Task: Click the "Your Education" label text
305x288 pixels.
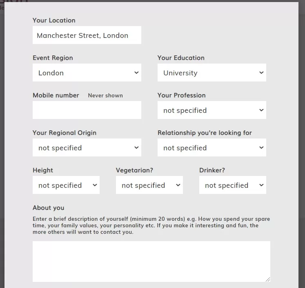Action: tap(181, 58)
